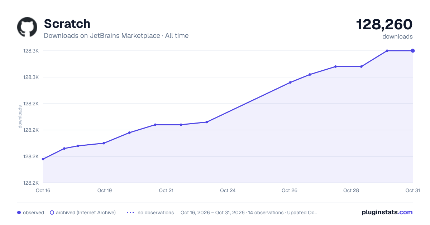Click the first data point at Oct 16
This screenshot has height=225, width=430.
[43, 159]
